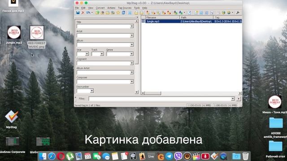Select the Jungle.mp3 desktop file icon
The height and width of the screenshot is (161, 287).
point(14,32)
